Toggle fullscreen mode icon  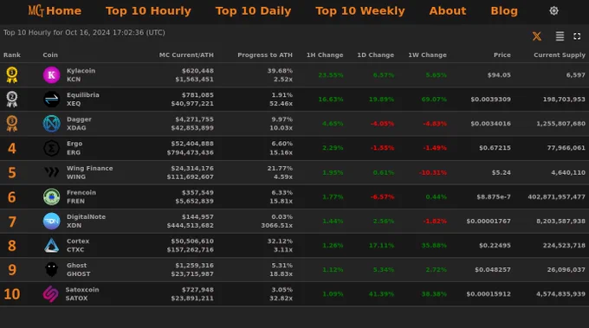point(577,36)
